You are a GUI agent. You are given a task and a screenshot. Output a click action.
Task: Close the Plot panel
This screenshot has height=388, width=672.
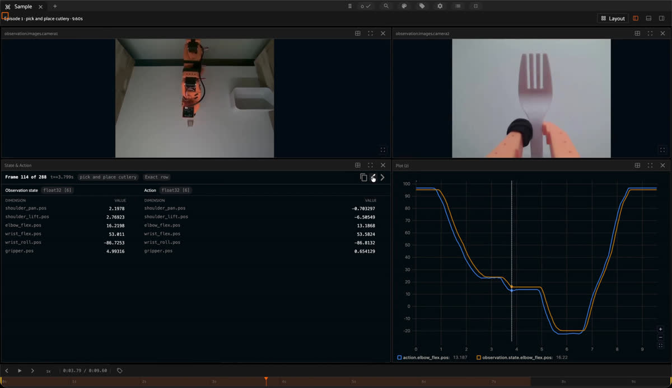663,165
